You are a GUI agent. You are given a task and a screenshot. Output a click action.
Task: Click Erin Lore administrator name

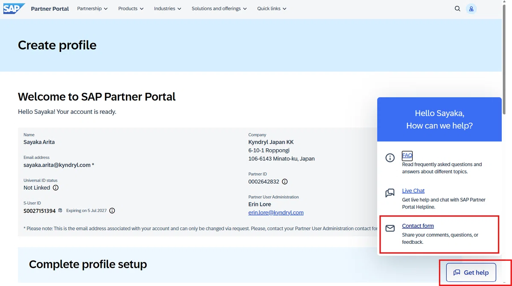click(260, 204)
